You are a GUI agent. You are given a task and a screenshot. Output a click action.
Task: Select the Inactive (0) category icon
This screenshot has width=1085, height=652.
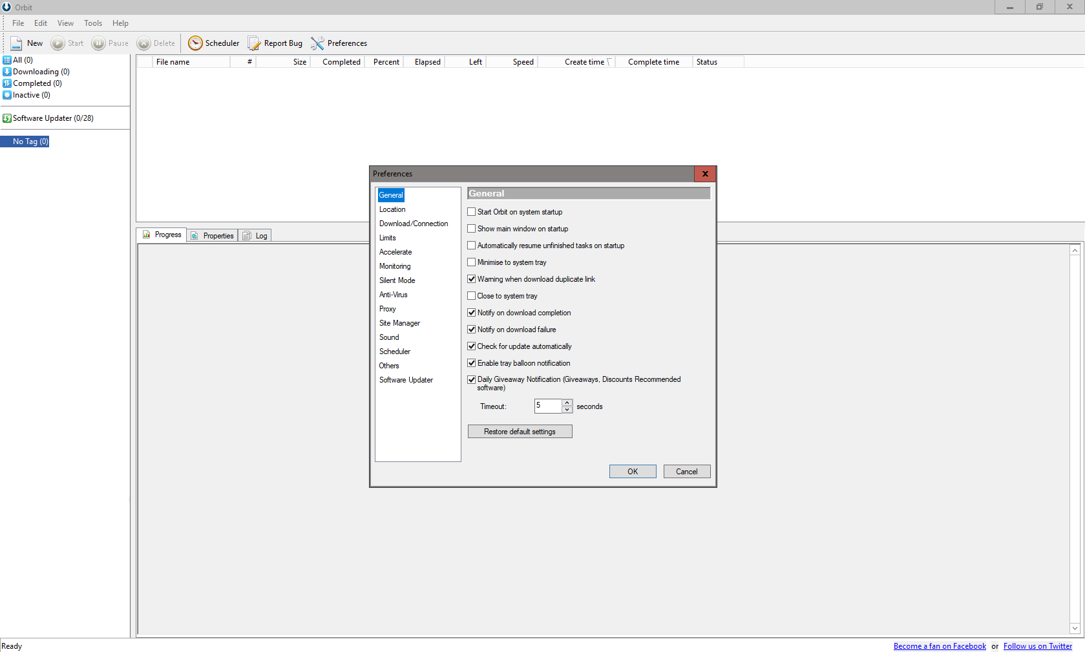[7, 95]
